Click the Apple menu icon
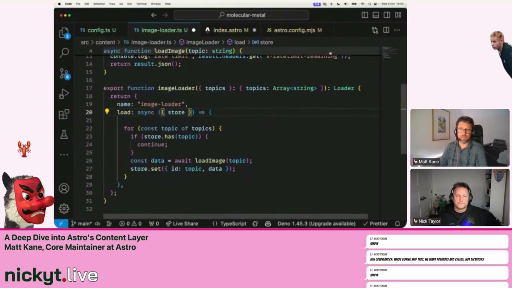The height and width of the screenshot is (288, 512). [x=59, y=4]
